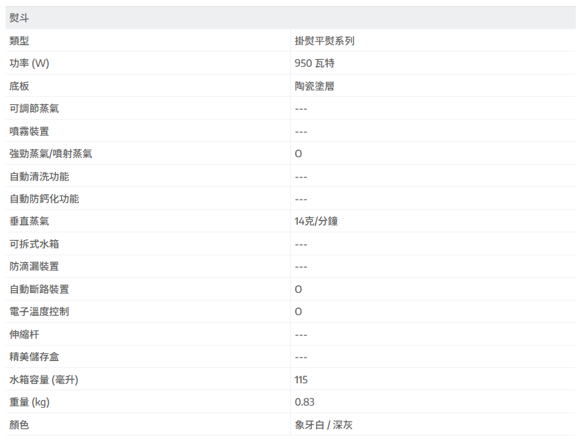The image size is (582, 448).
Task: Select the 噴霧裝置 row label
Action: [x=29, y=131]
